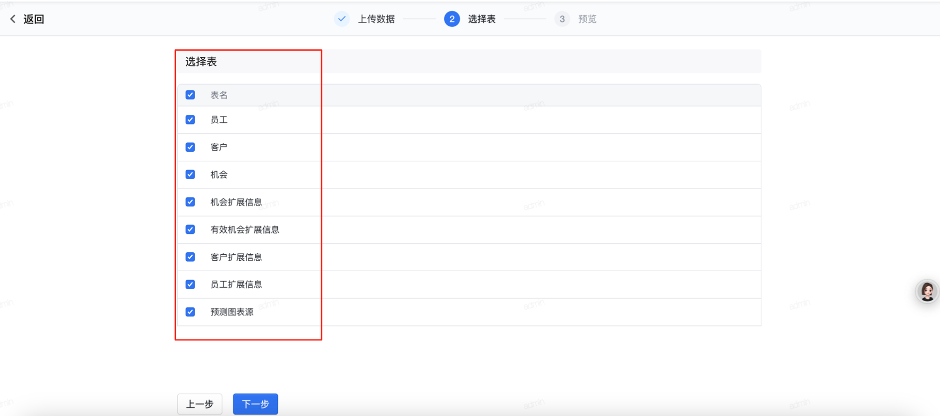This screenshot has width=940, height=416.
Task: Click the 员工 row name
Action: 219,120
